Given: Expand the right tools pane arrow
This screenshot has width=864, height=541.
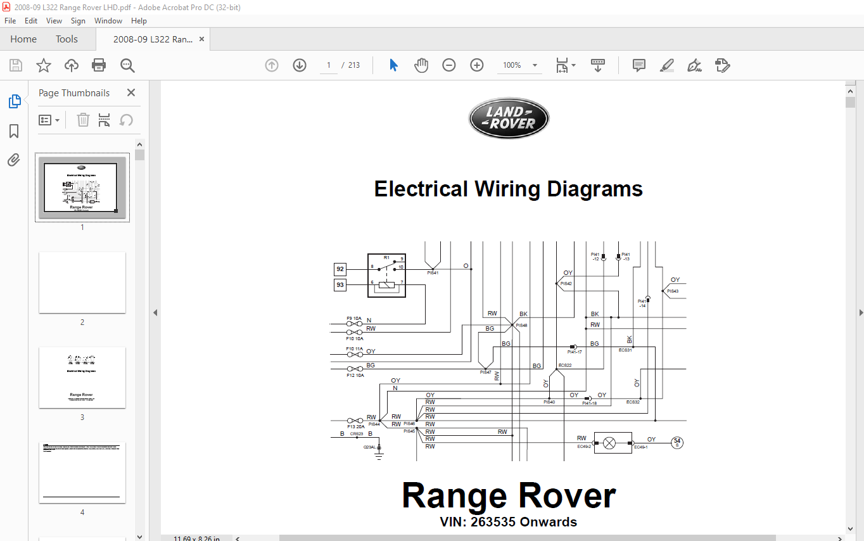Looking at the screenshot, I should (x=860, y=312).
